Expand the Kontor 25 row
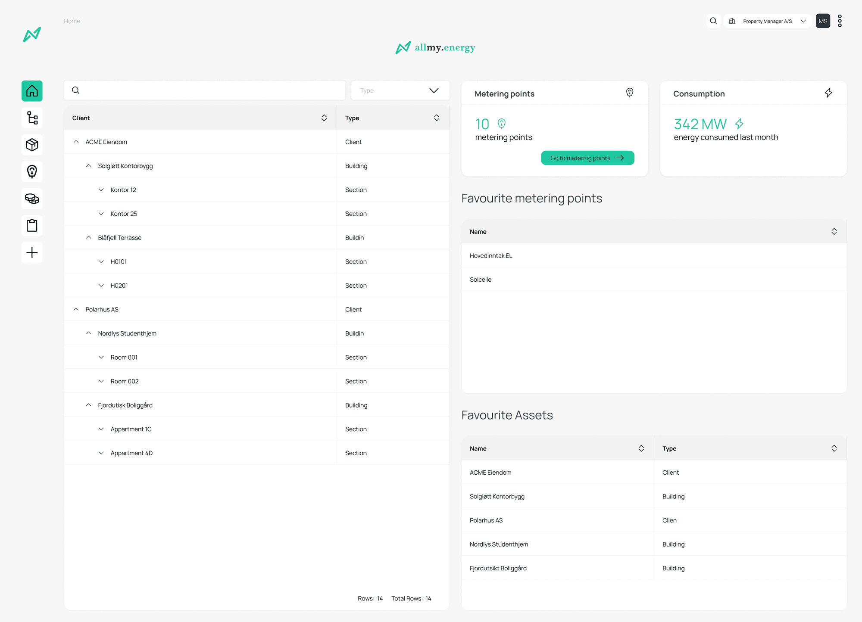The width and height of the screenshot is (862, 622). [x=101, y=214]
